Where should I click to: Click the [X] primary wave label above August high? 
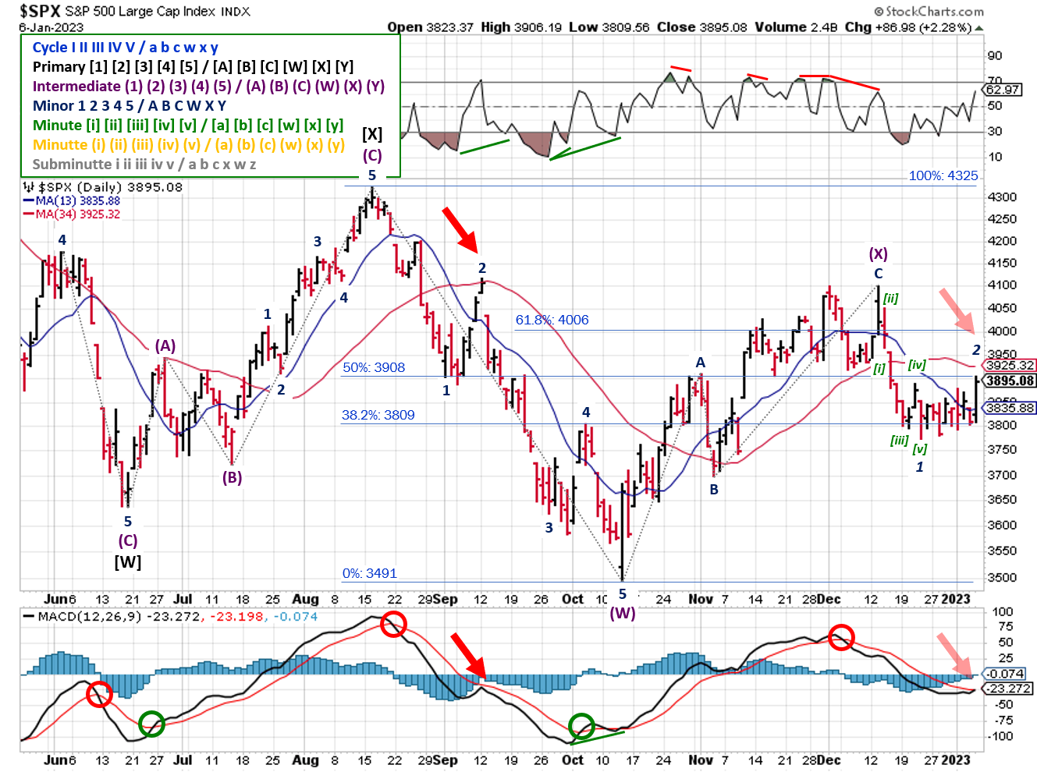click(372, 134)
